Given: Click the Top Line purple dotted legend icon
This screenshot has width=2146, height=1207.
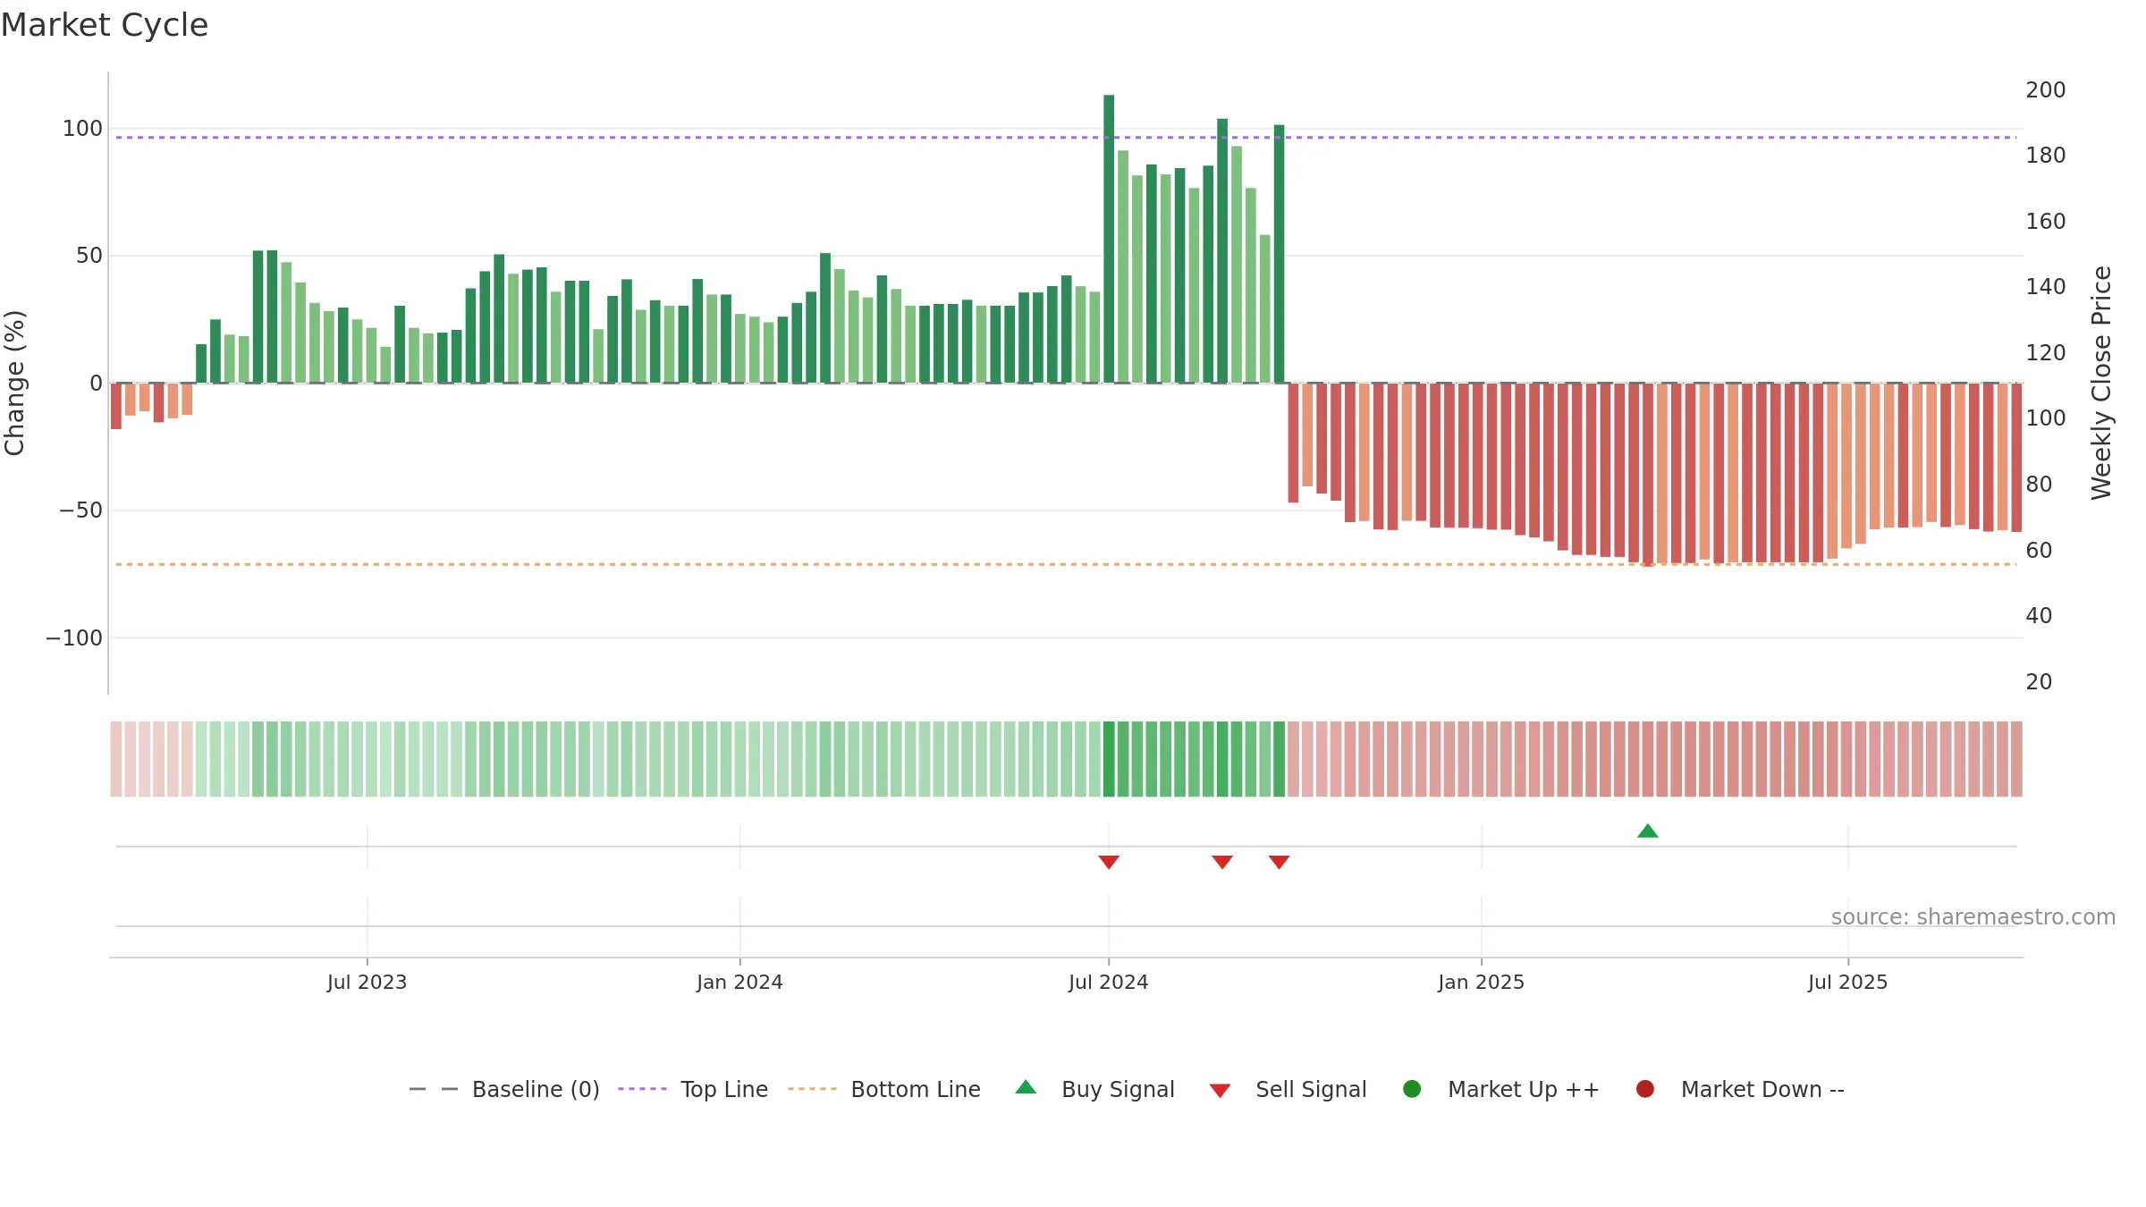Looking at the screenshot, I should 642,1089.
